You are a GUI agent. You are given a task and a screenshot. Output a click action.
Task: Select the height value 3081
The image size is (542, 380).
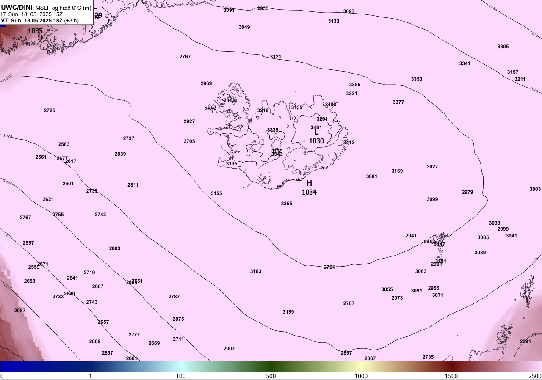coord(372,176)
